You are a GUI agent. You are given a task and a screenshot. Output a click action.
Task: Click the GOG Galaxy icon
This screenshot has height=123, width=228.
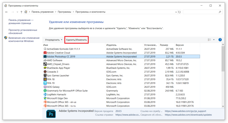[x=45, y=87]
